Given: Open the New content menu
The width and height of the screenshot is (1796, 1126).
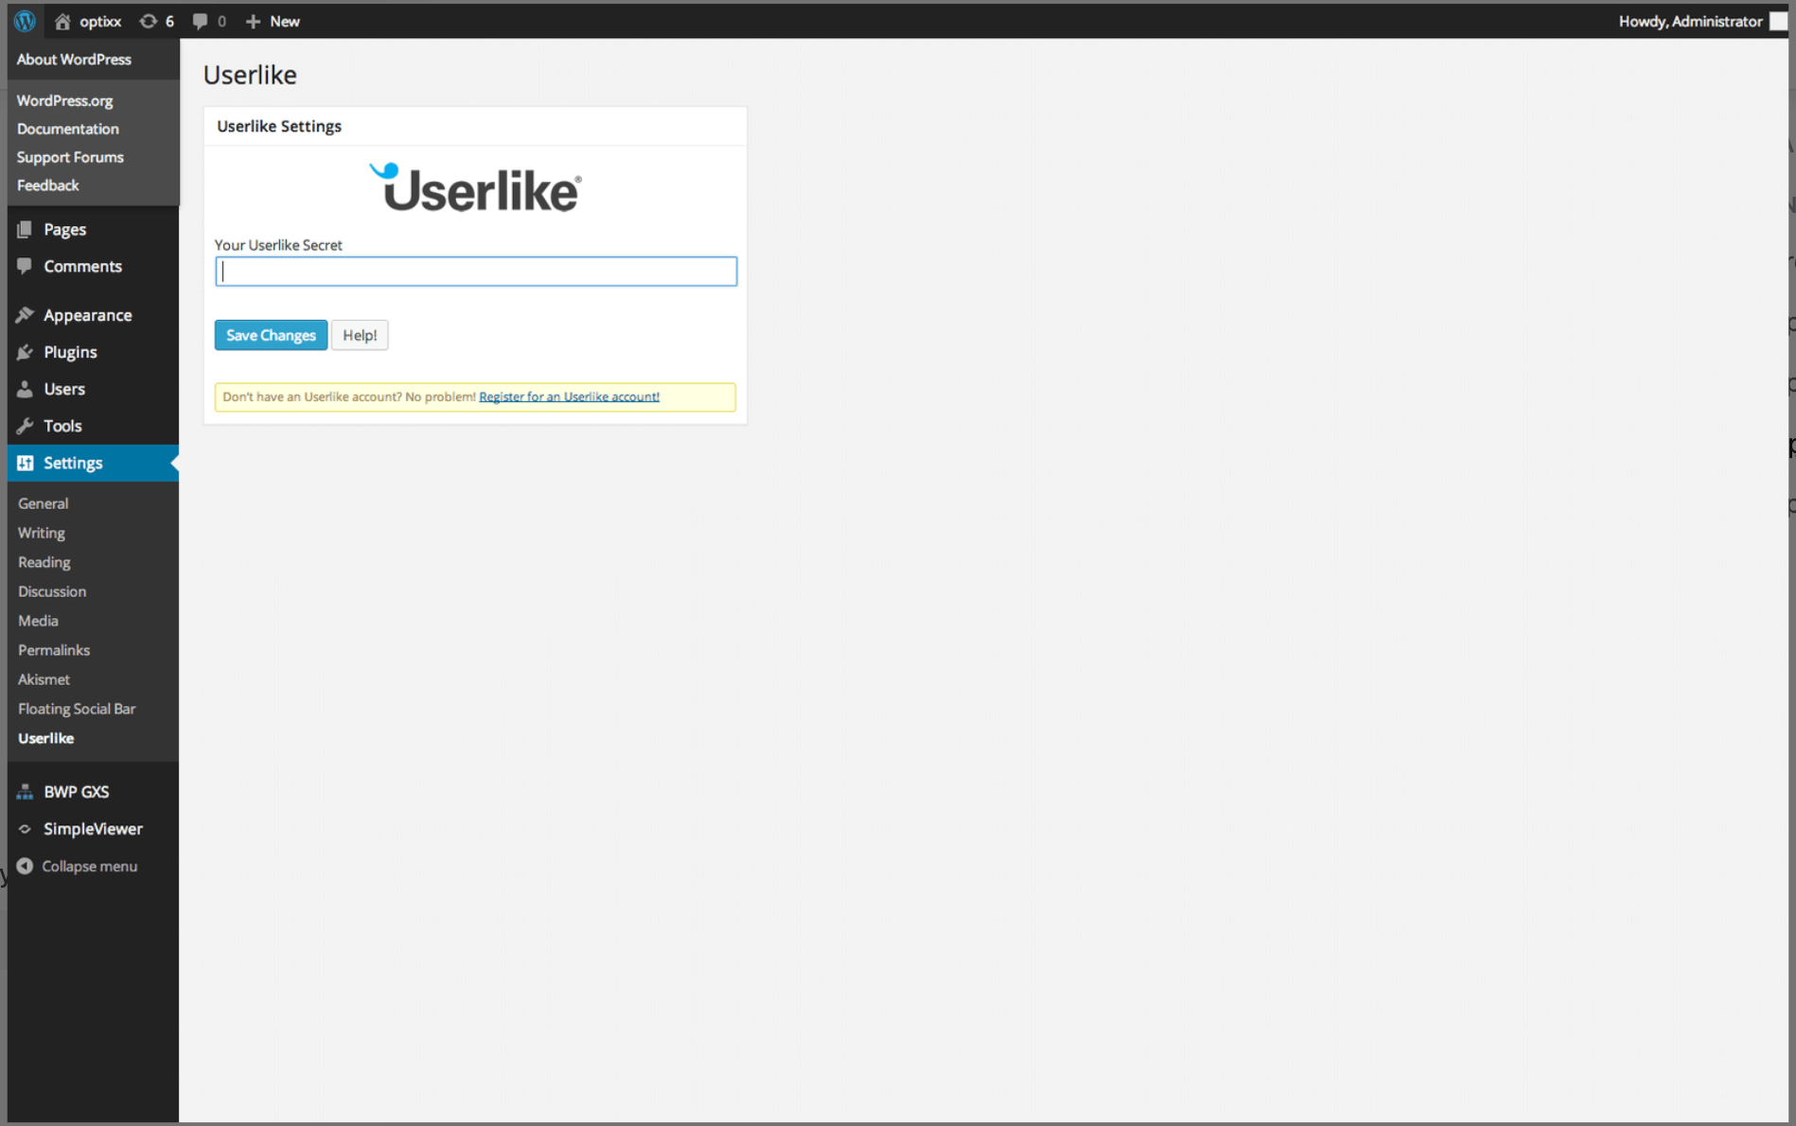Looking at the screenshot, I should click(x=273, y=21).
